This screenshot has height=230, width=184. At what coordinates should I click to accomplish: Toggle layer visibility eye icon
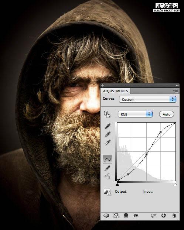tap(136, 216)
